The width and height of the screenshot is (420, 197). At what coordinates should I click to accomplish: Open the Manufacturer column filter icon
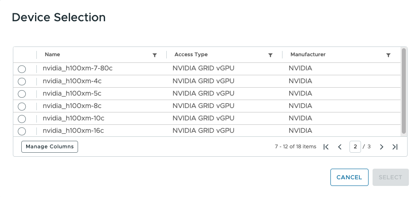point(389,55)
